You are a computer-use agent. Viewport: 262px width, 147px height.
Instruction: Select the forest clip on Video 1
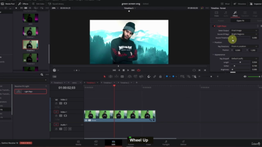tap(120, 116)
